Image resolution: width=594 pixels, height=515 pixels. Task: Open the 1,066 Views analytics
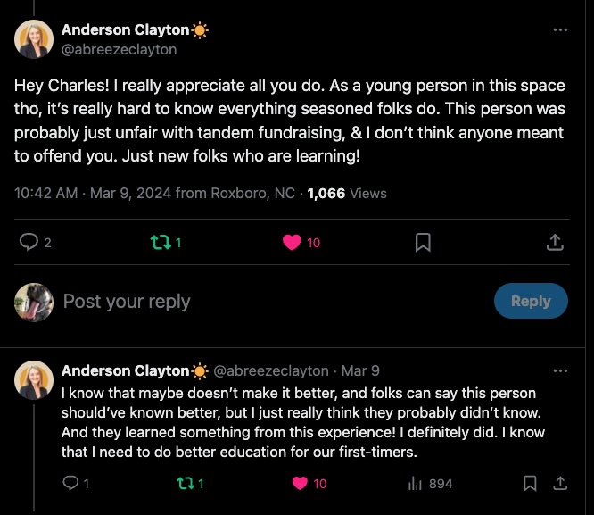[x=347, y=193]
